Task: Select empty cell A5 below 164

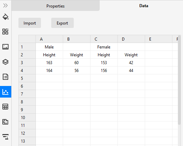Action: click(50, 78)
